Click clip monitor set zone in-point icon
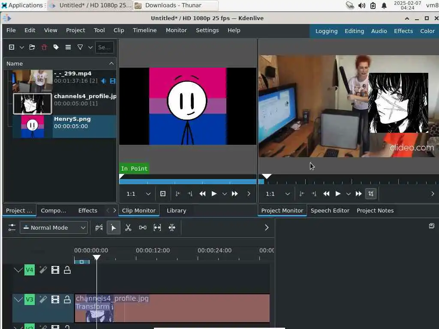This screenshot has width=439, height=329. (x=178, y=194)
